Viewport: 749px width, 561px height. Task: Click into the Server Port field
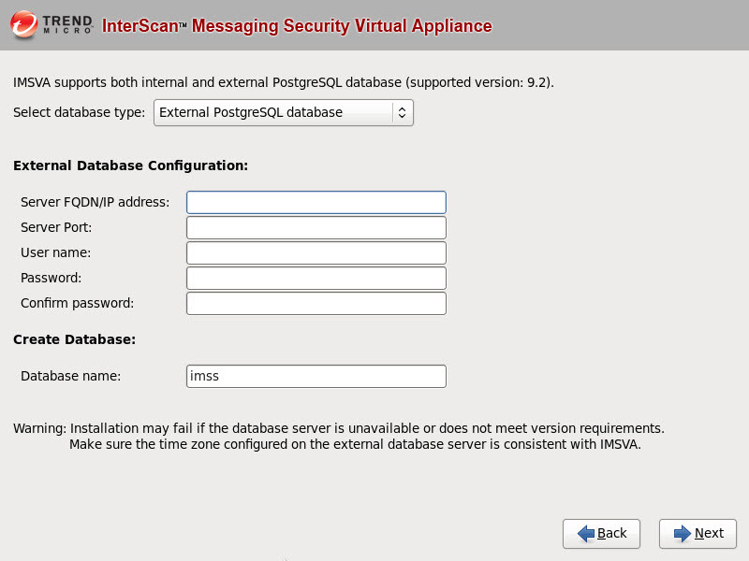click(x=316, y=227)
